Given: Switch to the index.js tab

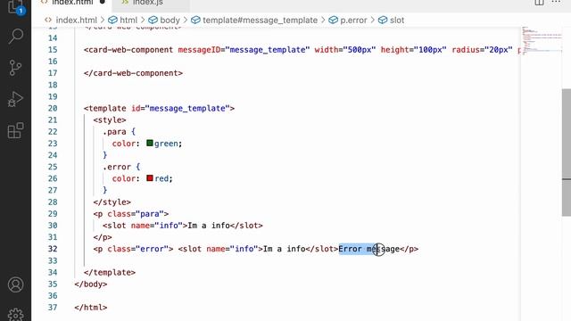Looking at the screenshot, I should [147, 3].
